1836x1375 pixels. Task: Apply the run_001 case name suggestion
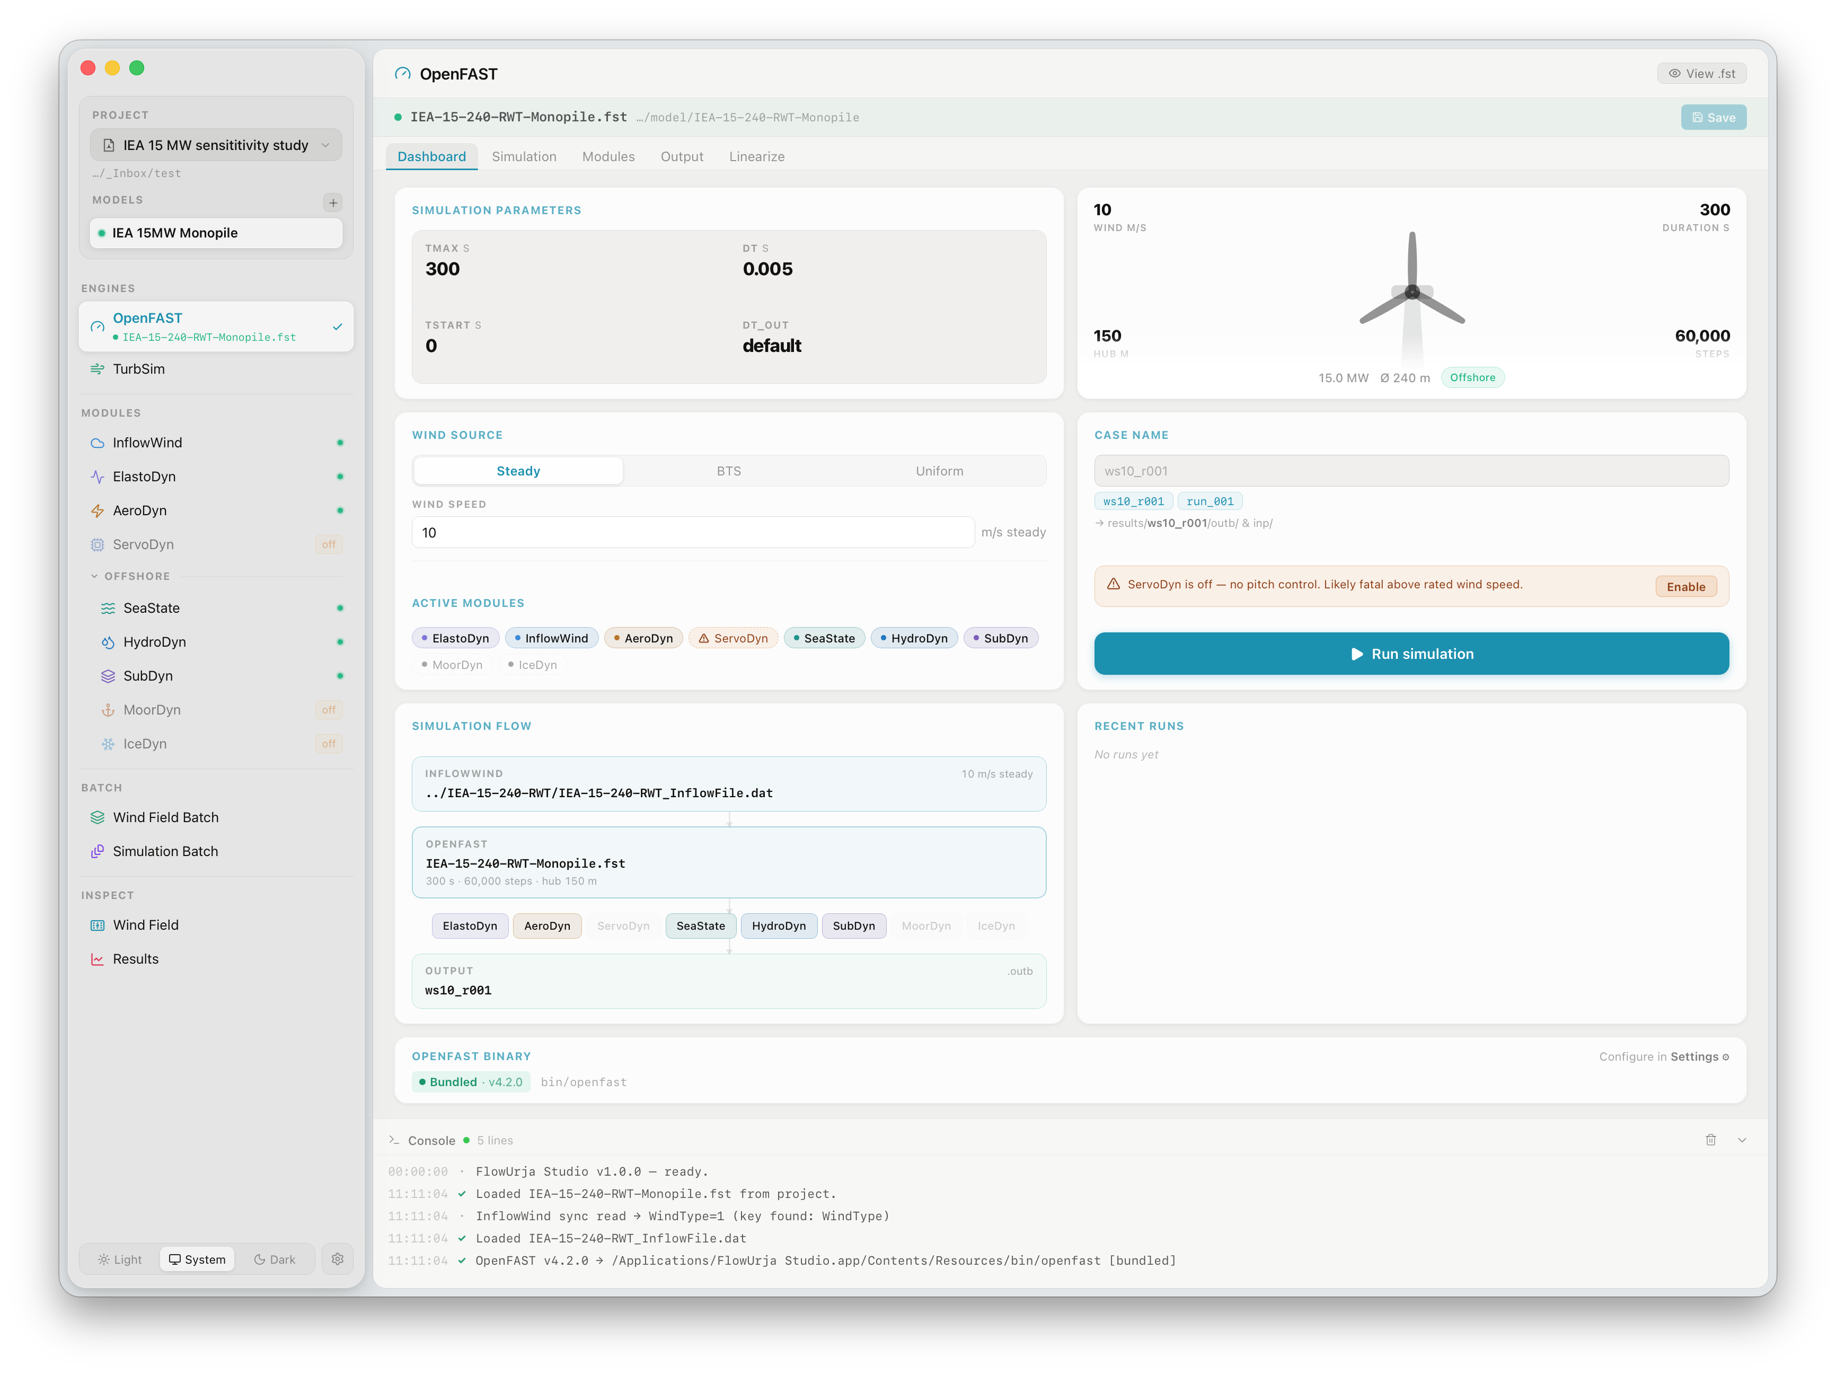[x=1210, y=501]
